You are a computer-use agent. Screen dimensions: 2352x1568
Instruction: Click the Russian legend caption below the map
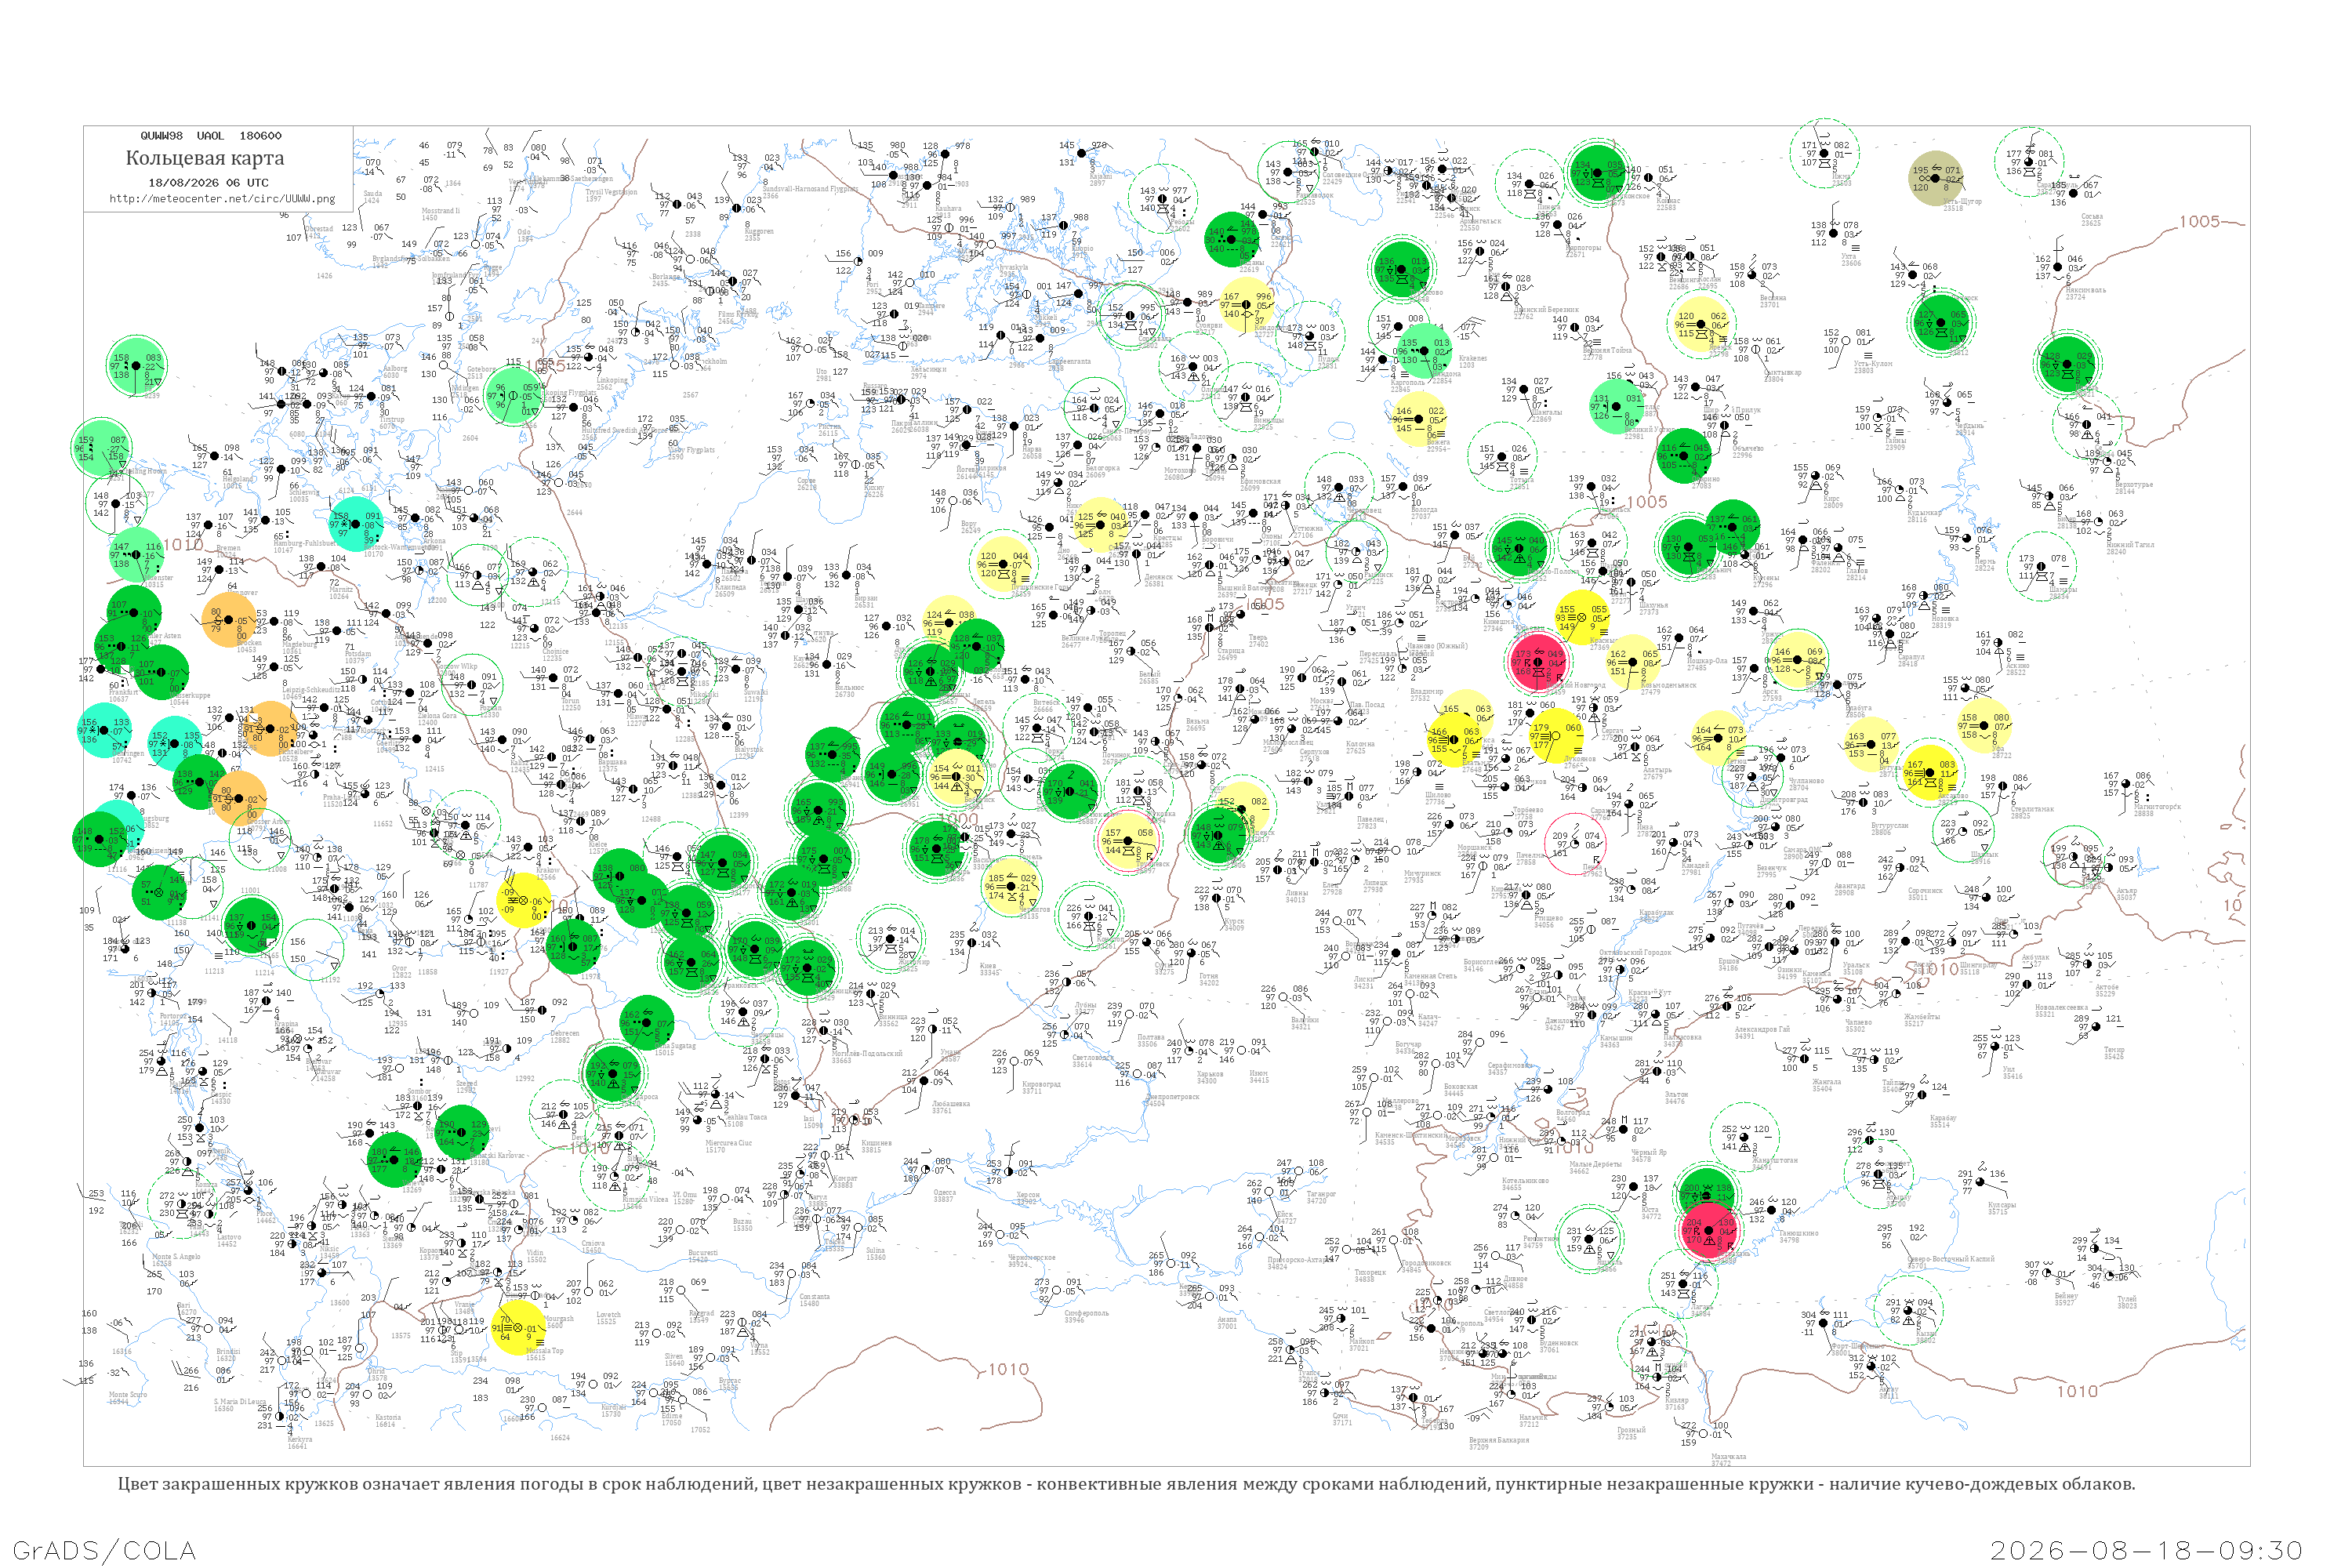click(1126, 1484)
